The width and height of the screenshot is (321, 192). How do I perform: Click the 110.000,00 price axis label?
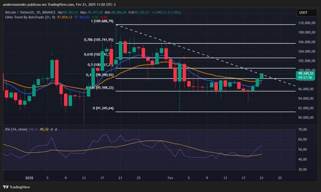(x=307, y=23)
